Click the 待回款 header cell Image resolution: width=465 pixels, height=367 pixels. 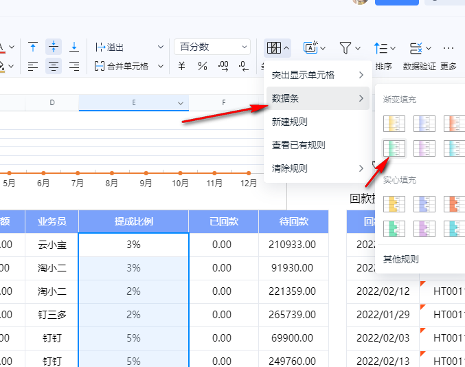pos(293,221)
